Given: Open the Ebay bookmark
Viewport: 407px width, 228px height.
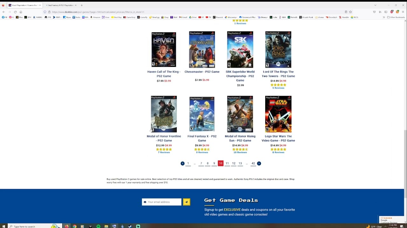Looking at the screenshot, I should [x=165, y=17].
